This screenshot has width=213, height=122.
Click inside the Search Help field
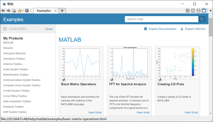[x=162, y=19]
